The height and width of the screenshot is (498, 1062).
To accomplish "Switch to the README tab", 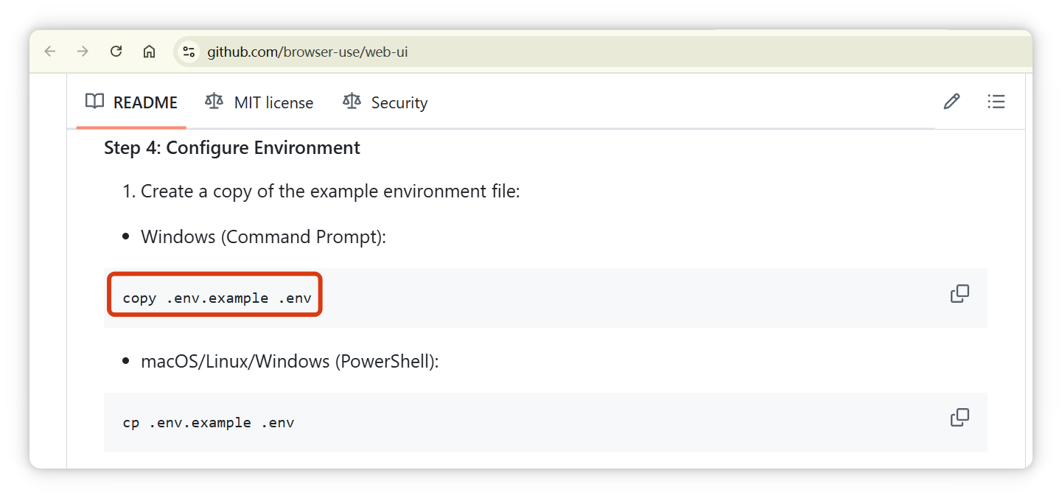I will [131, 102].
